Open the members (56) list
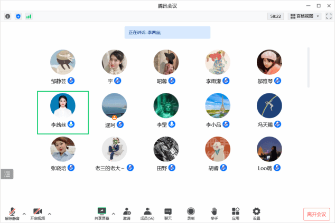The height and width of the screenshot is (223, 335). (147, 213)
